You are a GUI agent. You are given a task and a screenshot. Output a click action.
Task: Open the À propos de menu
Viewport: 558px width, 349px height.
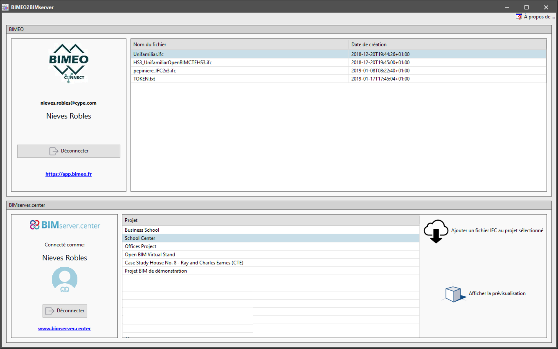coord(535,17)
